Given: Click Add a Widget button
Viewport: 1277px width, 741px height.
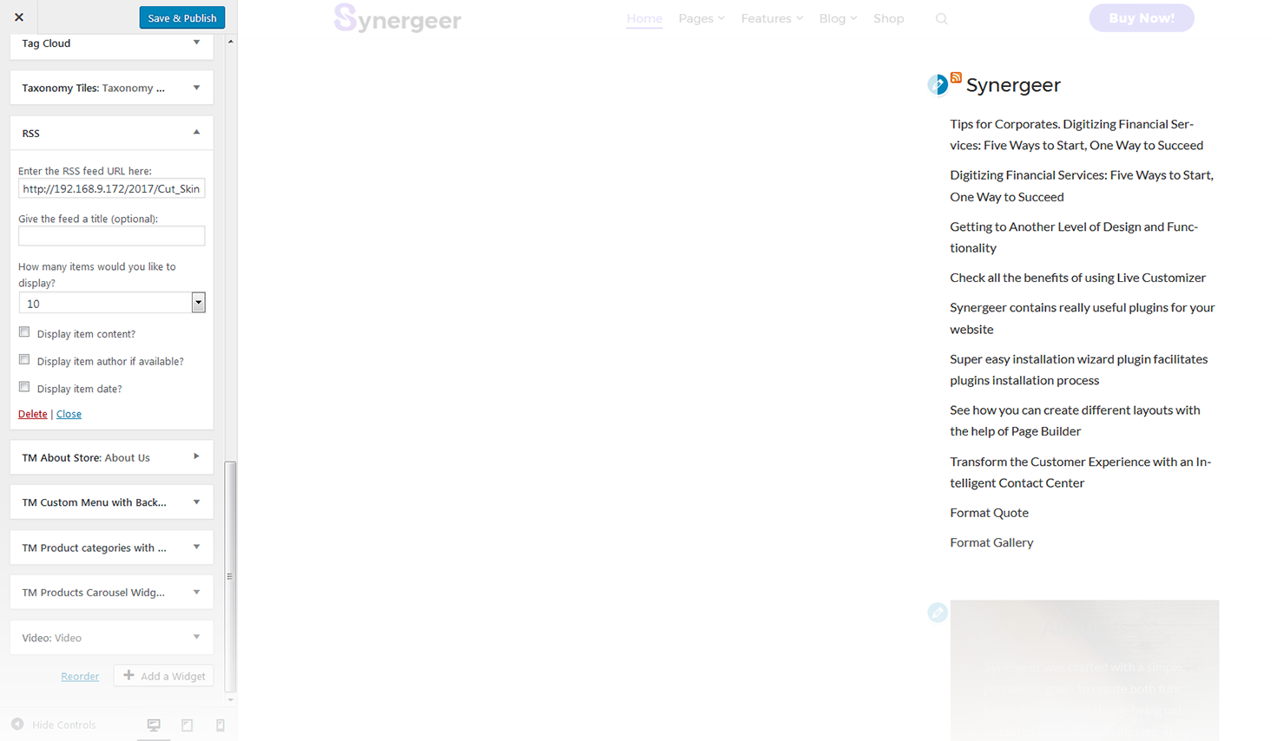Looking at the screenshot, I should coord(164,676).
